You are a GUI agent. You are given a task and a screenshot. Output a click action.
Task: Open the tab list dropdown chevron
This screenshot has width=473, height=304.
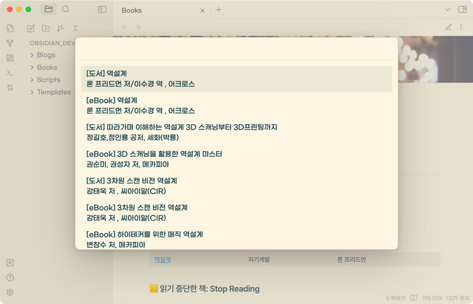[448, 10]
